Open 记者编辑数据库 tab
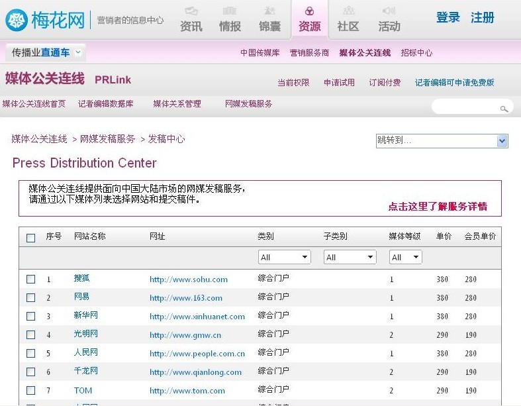Viewport: 521px width, 406px height. tap(106, 104)
